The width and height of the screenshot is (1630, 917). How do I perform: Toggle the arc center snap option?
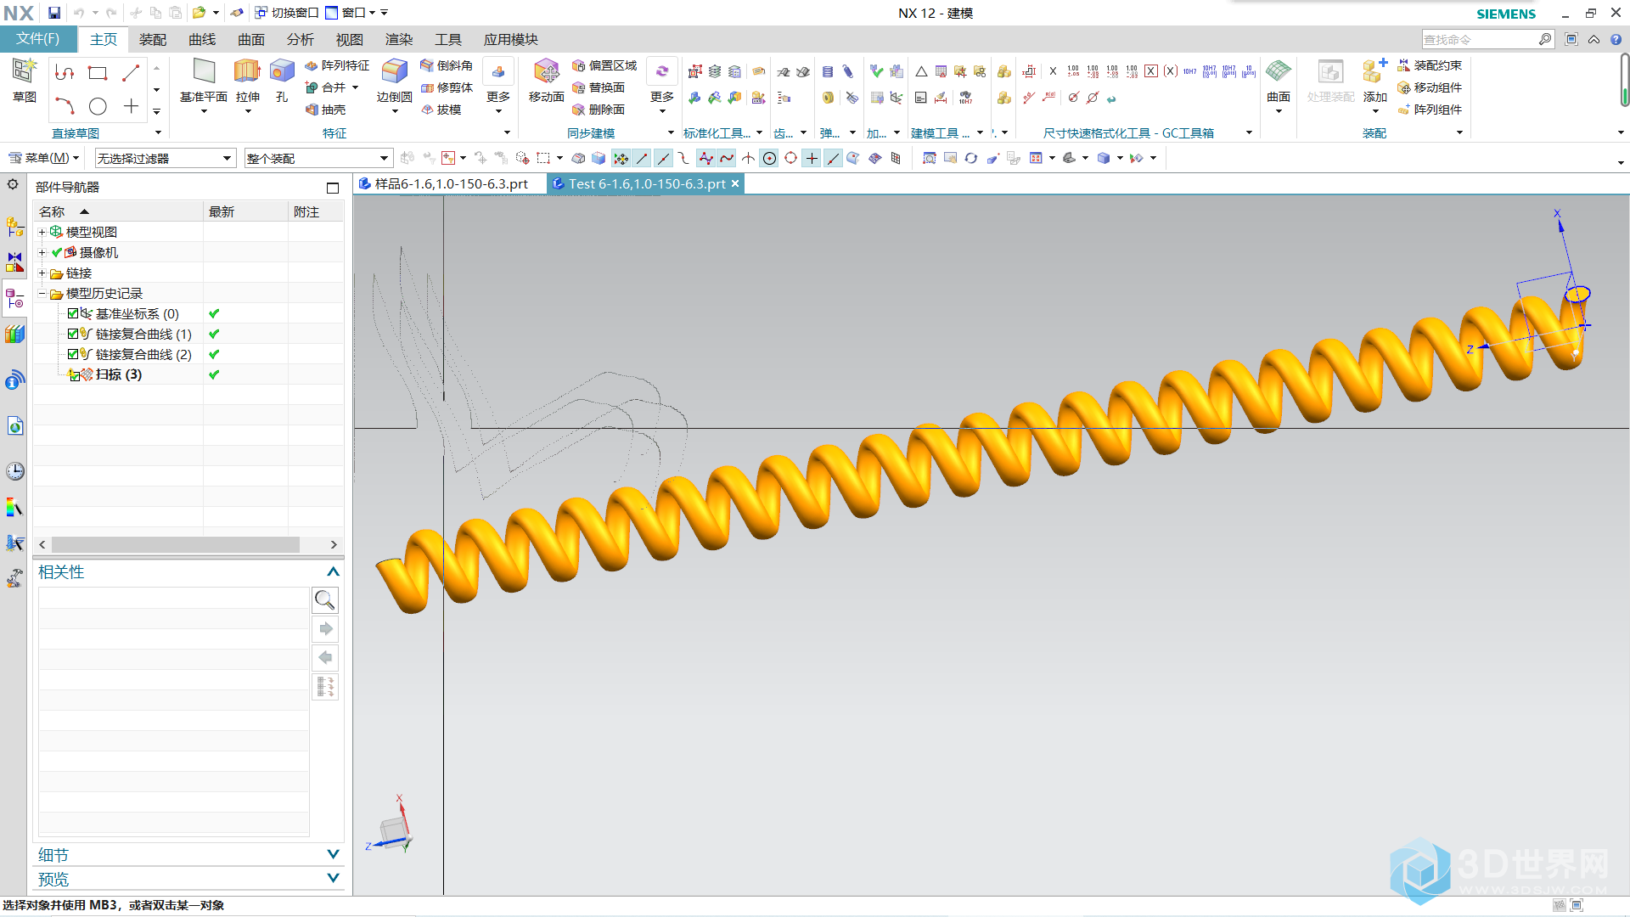[769, 158]
